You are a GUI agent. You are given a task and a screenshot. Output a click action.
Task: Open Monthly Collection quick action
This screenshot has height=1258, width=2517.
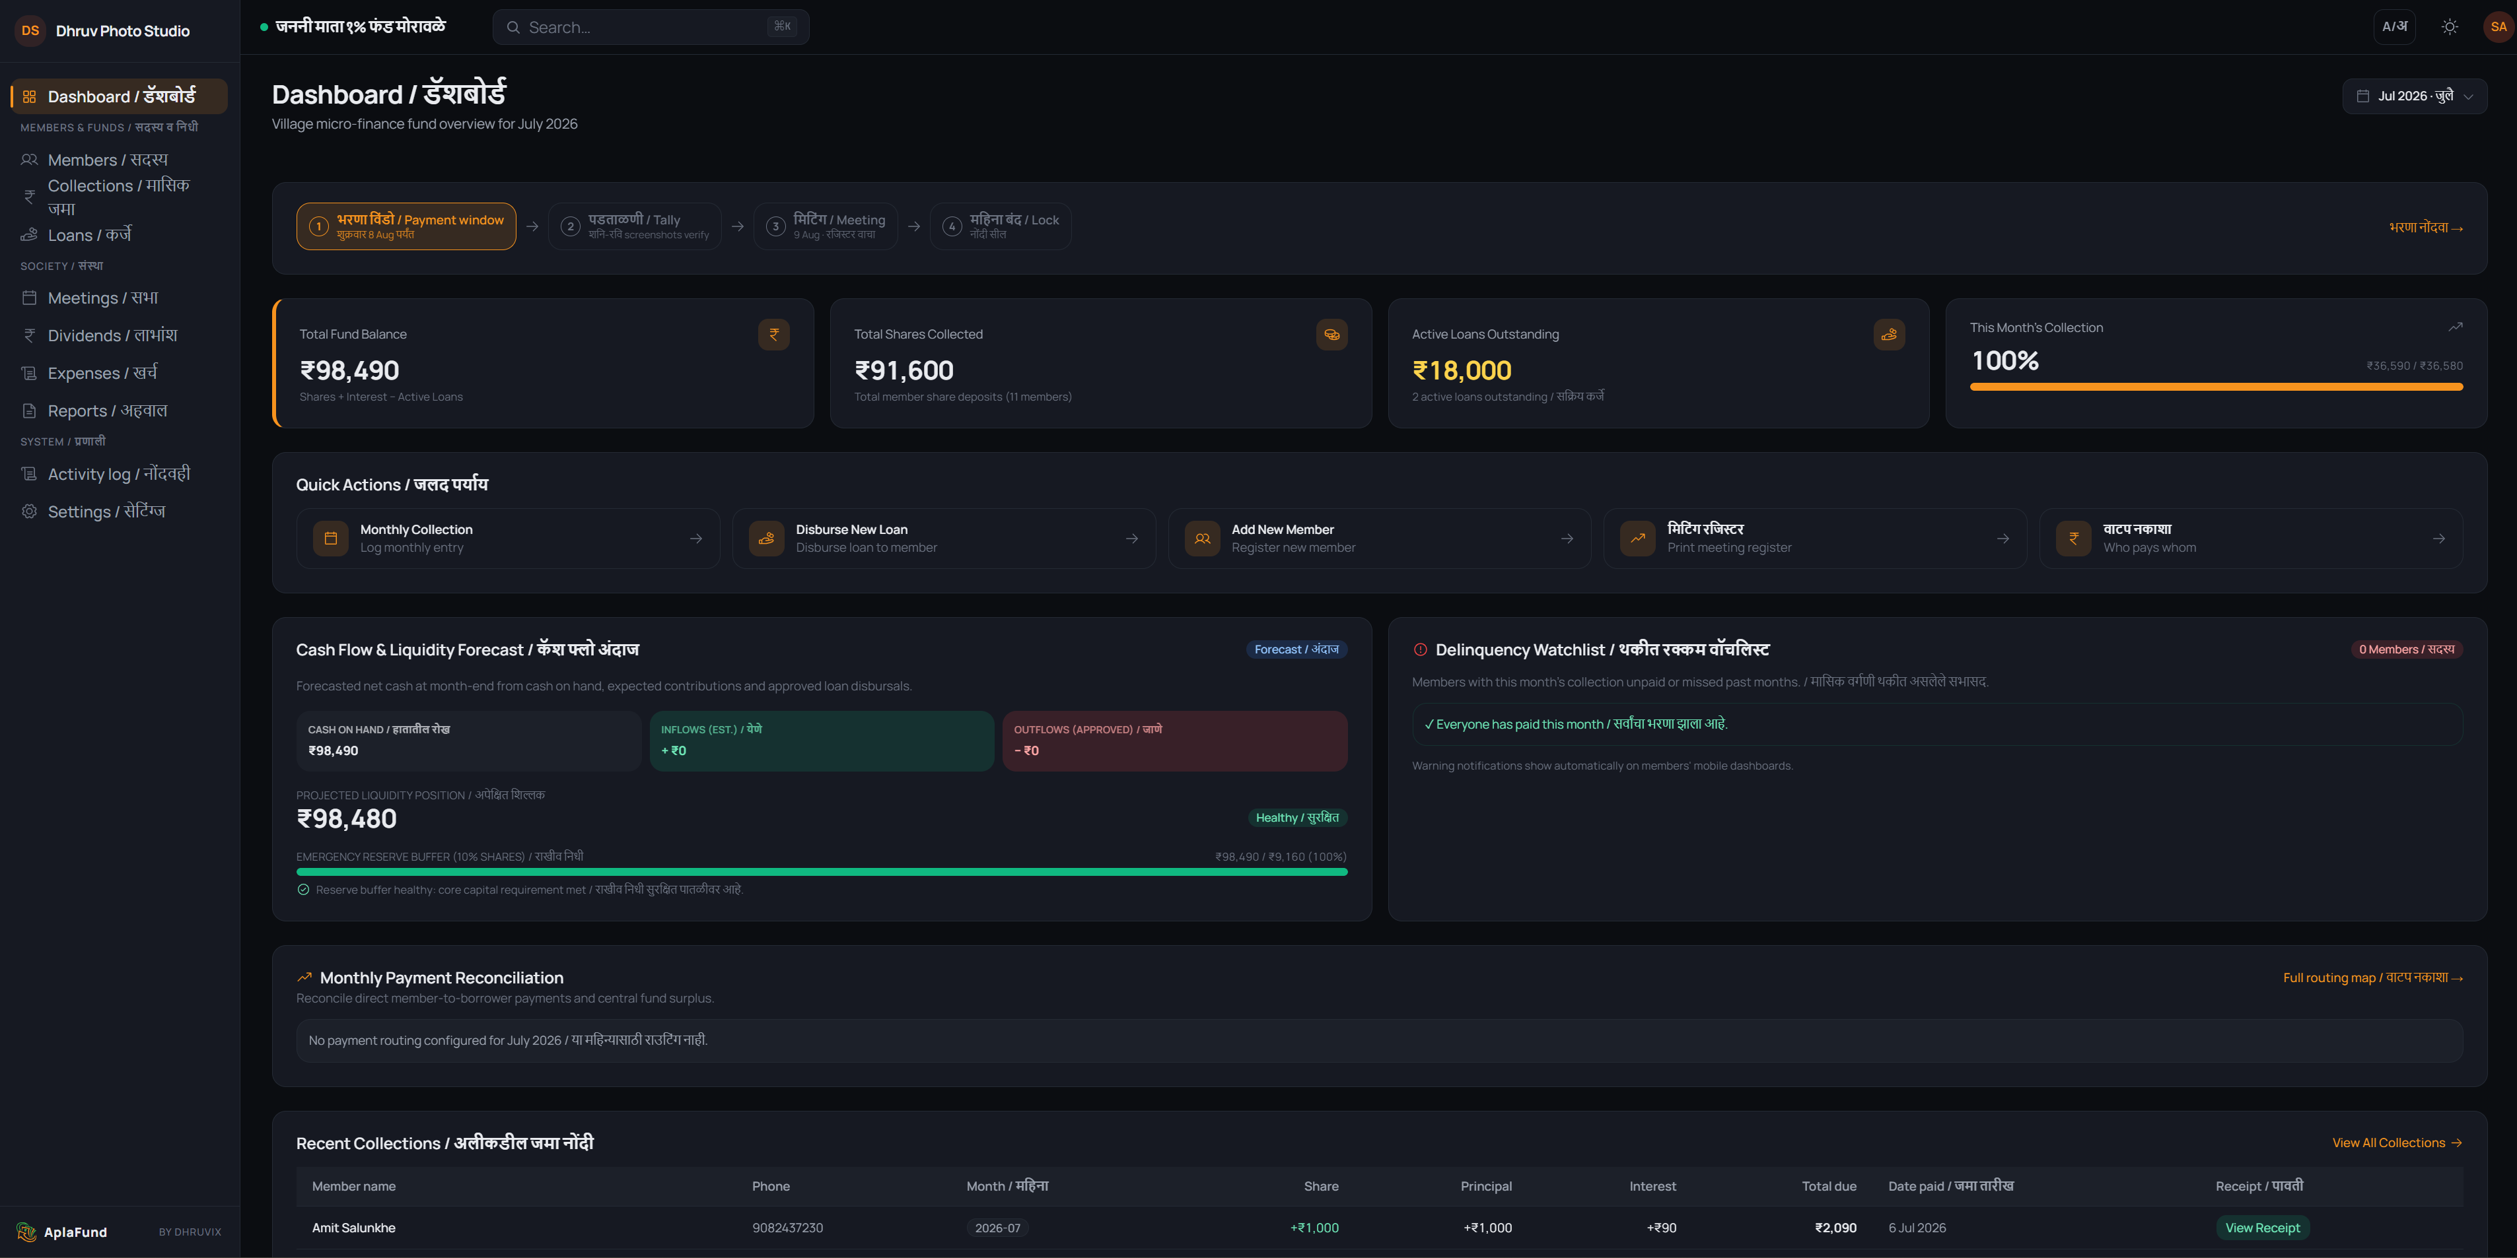(x=508, y=538)
